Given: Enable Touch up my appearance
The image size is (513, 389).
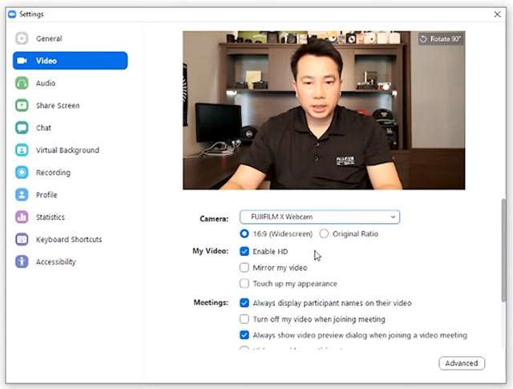Looking at the screenshot, I should pyautogui.click(x=244, y=284).
